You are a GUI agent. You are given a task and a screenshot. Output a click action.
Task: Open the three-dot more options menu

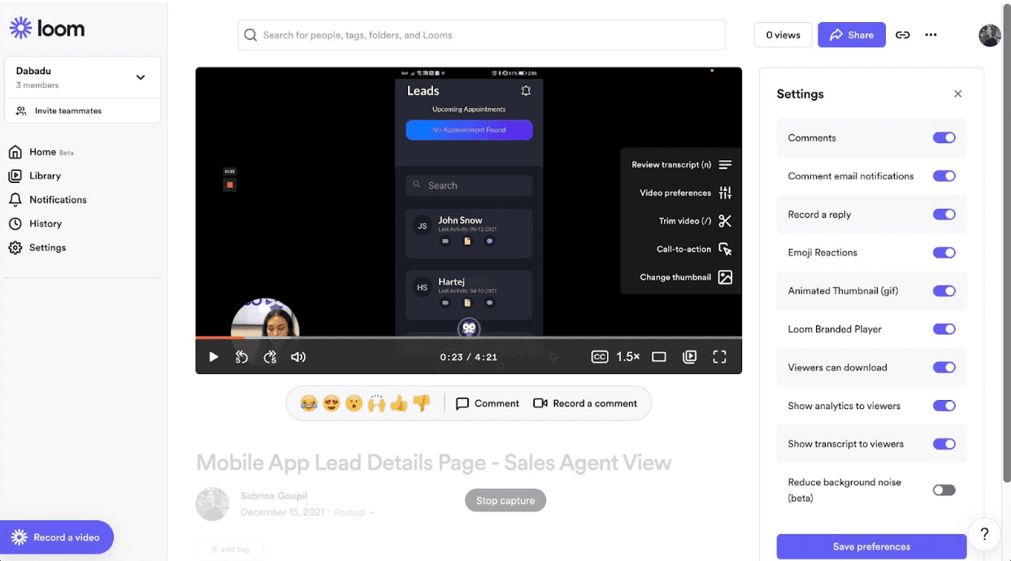point(931,35)
